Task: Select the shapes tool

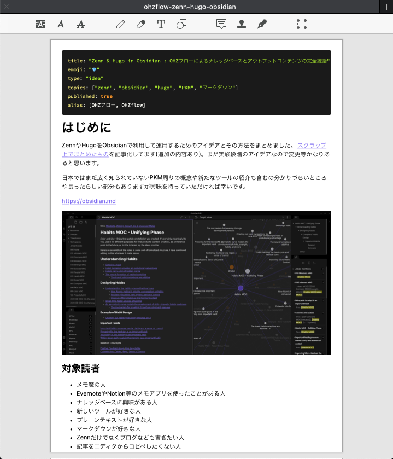Action: click(x=181, y=24)
